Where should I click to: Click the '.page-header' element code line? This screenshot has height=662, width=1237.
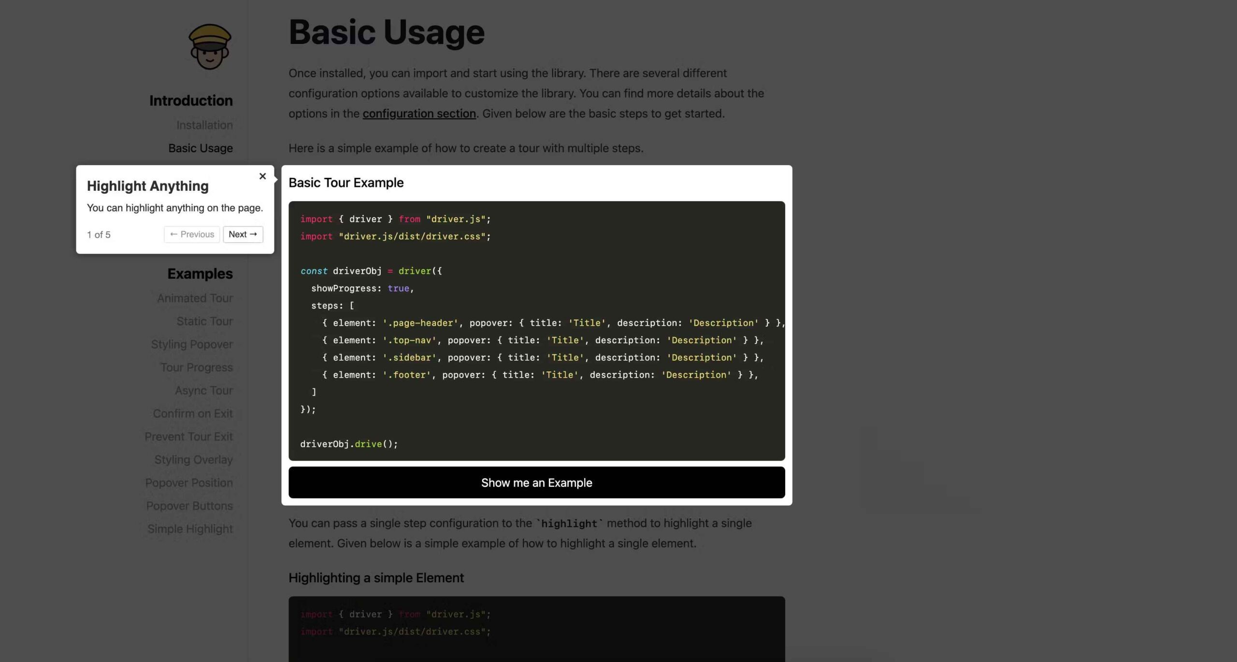tap(554, 323)
